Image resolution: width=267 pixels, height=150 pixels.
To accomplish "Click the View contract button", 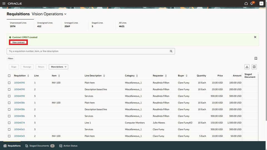I will [18, 42].
